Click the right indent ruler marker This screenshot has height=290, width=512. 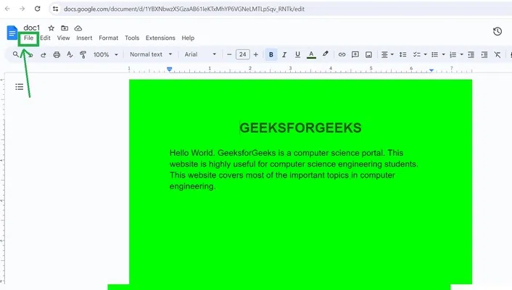coord(432,70)
